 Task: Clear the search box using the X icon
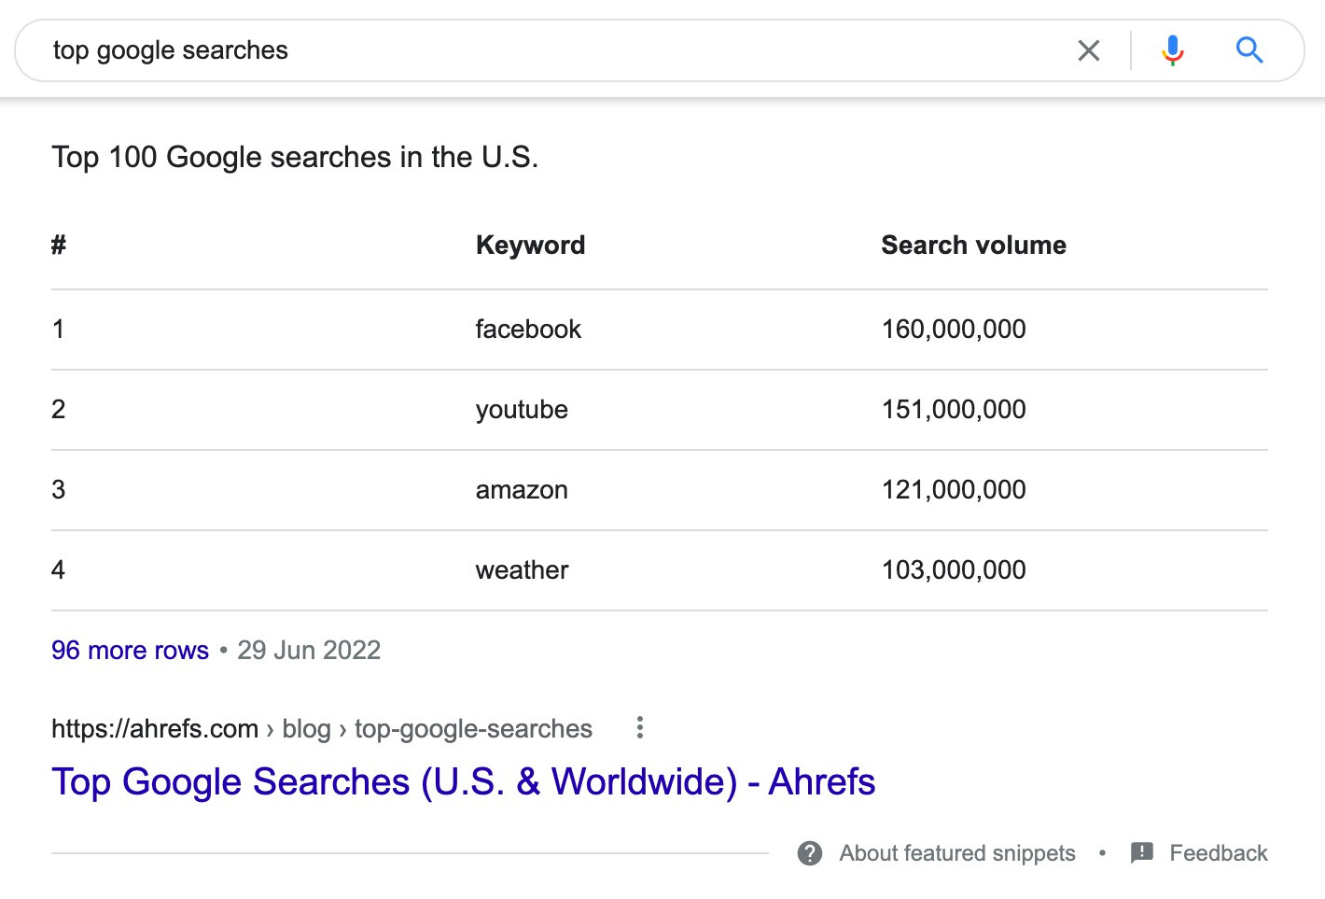pos(1088,50)
